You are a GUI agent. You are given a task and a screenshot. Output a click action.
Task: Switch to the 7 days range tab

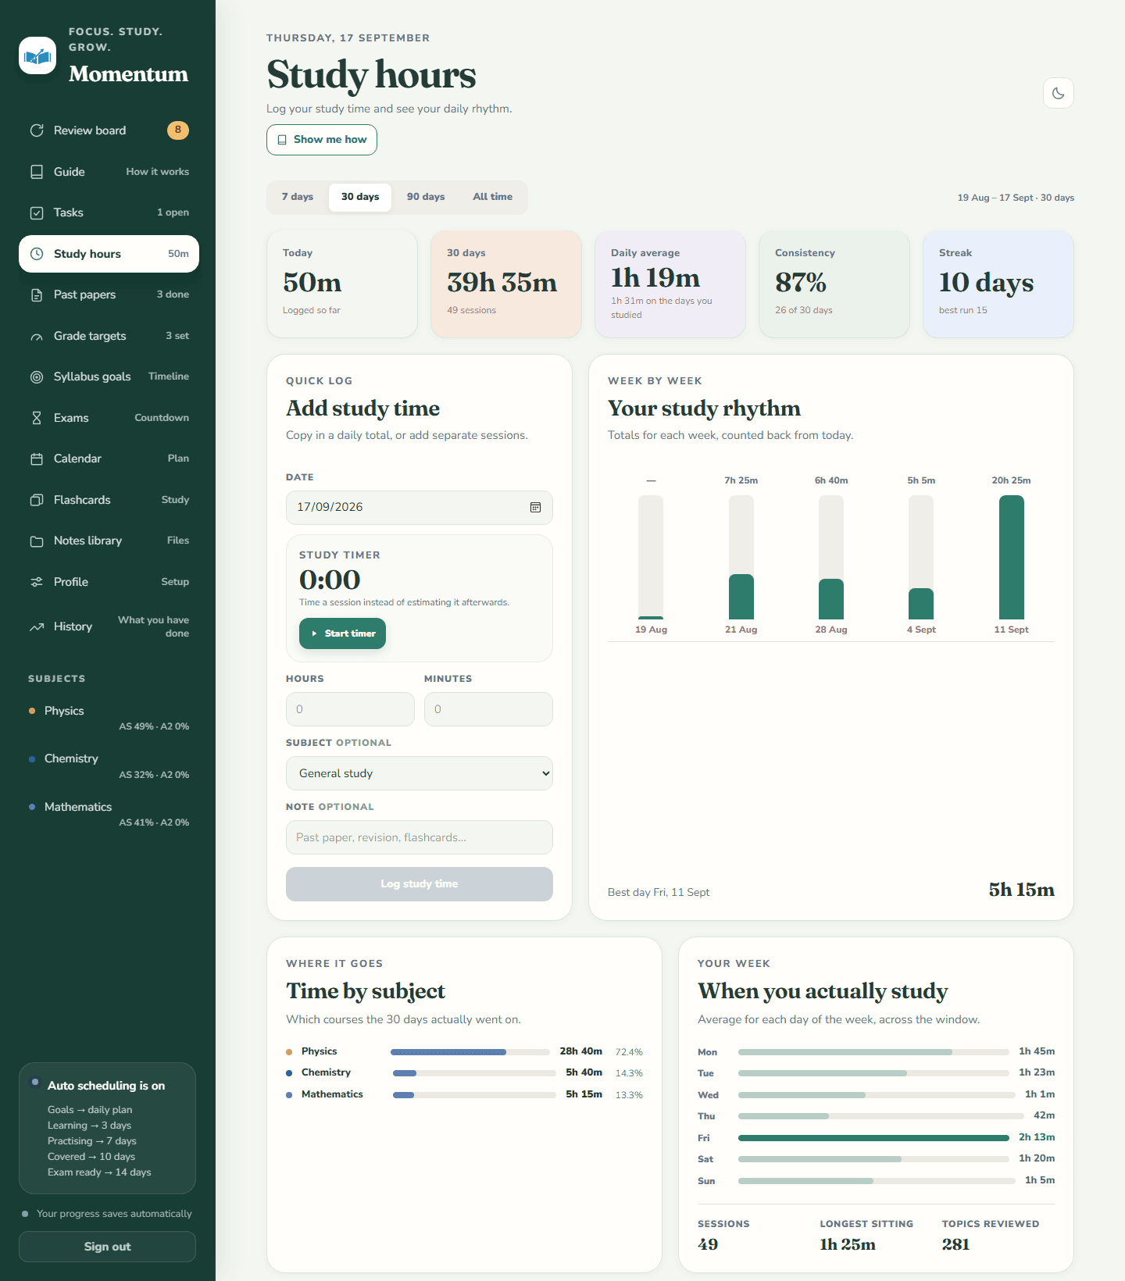298,197
